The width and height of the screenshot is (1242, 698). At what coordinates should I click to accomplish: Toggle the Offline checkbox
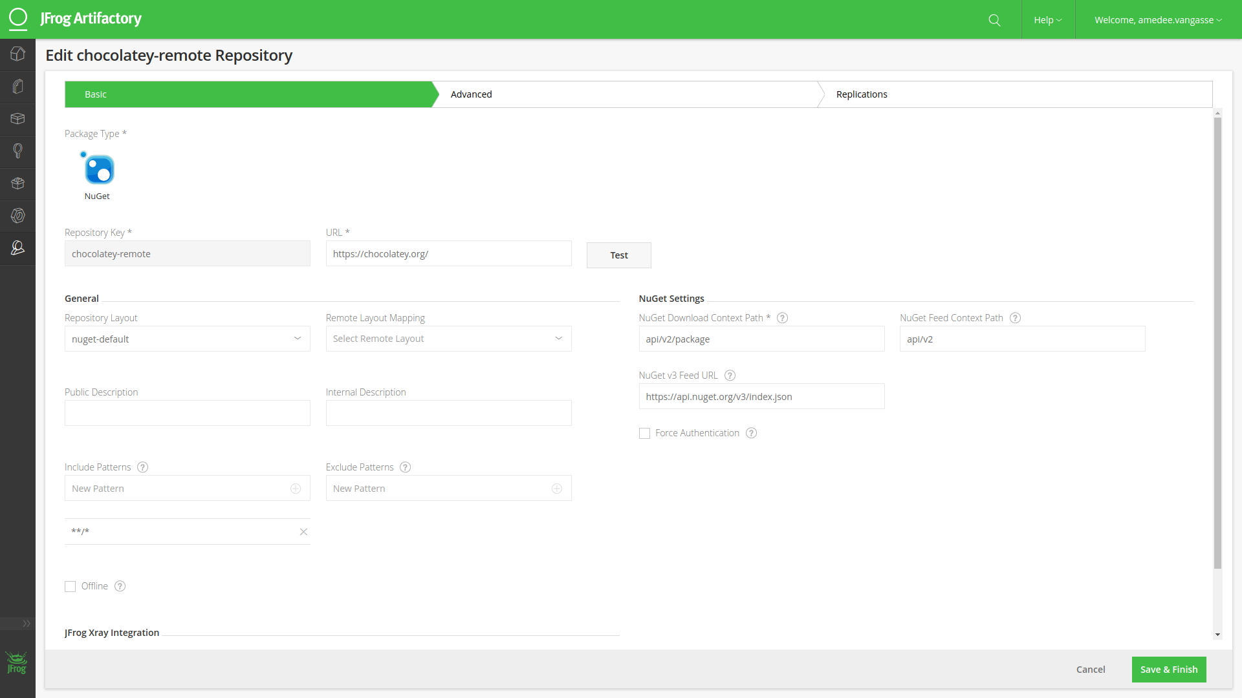(x=71, y=587)
